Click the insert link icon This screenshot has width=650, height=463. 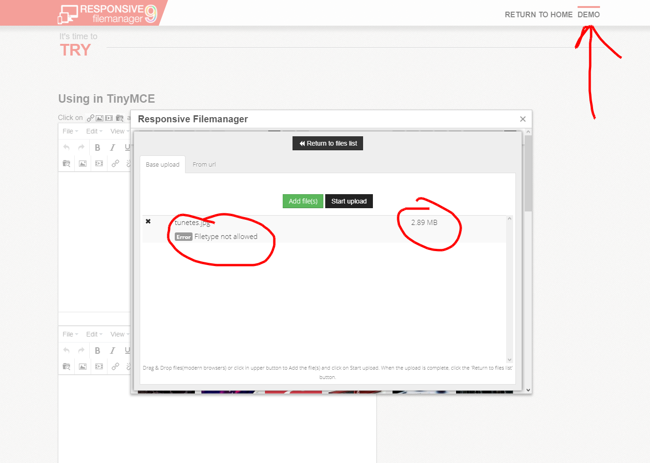point(115,163)
